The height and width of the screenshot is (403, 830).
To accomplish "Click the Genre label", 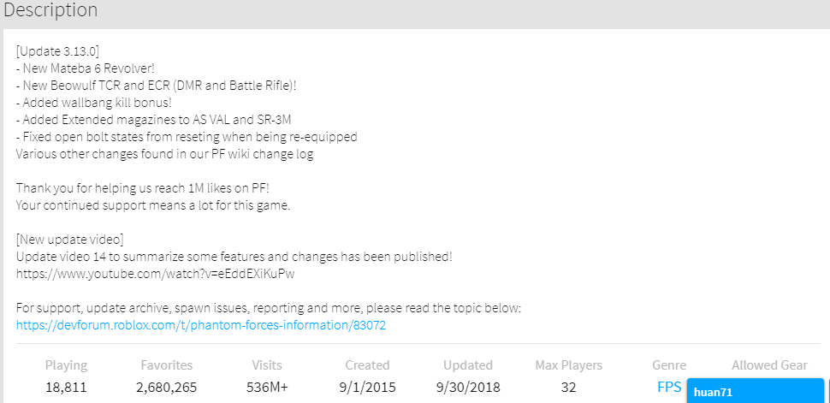I will pyautogui.click(x=669, y=365).
